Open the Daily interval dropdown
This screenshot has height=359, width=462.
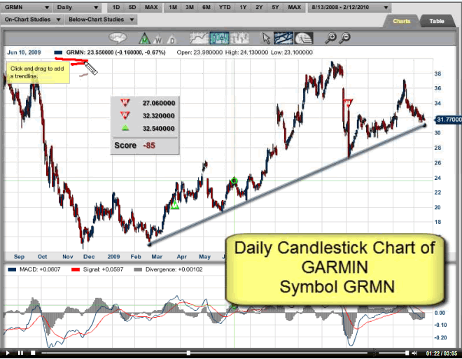click(x=77, y=8)
